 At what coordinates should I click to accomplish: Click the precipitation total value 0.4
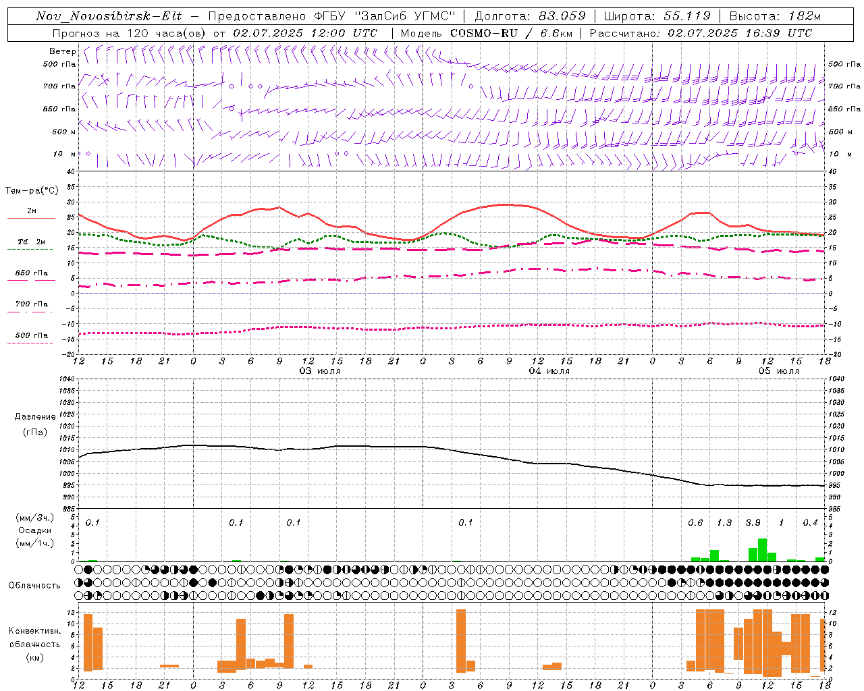point(810,523)
